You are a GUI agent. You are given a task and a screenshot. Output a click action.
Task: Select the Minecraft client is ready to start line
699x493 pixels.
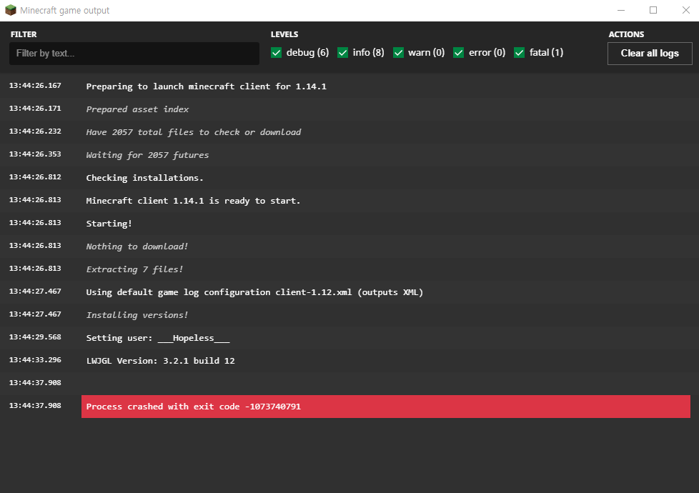[x=193, y=201]
